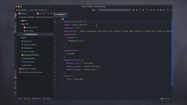The height and width of the screenshot is (105, 187).
Task: Open the TODO tool window tab
Action: click(27, 99)
